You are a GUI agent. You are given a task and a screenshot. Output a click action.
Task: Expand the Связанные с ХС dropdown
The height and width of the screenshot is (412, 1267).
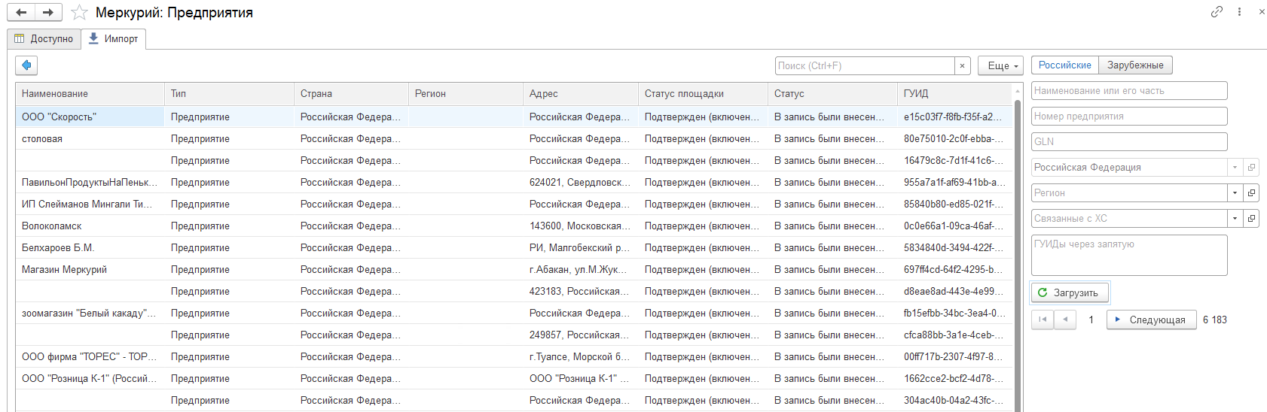click(1235, 219)
